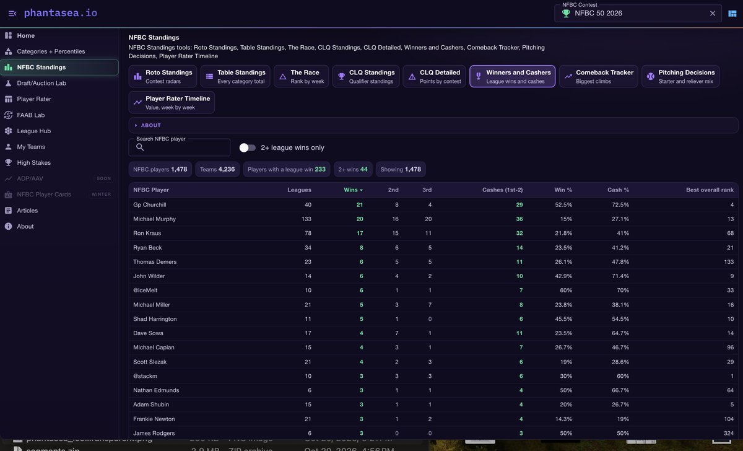
Task: Click the phantasea.io logo link
Action: pyautogui.click(x=61, y=12)
